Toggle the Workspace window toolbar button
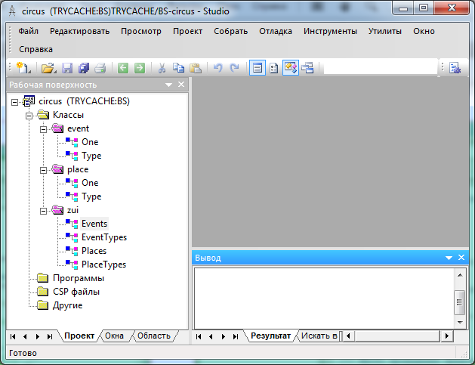The height and width of the screenshot is (365, 475). tap(291, 67)
